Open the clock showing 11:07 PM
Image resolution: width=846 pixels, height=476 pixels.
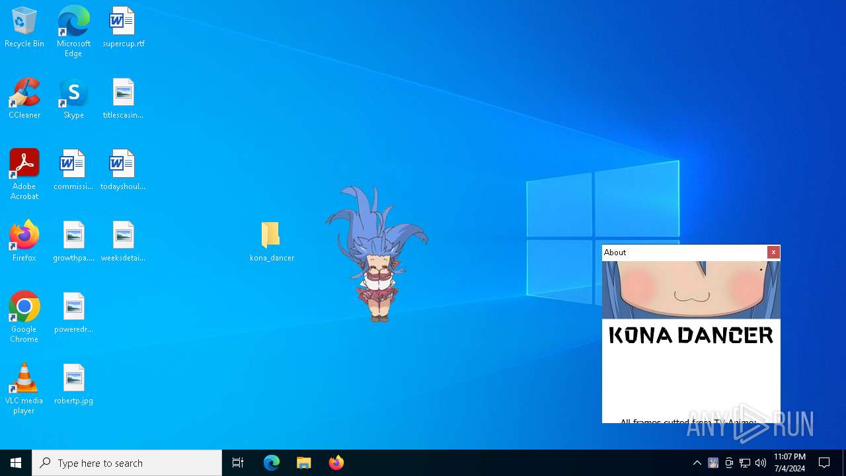point(789,463)
